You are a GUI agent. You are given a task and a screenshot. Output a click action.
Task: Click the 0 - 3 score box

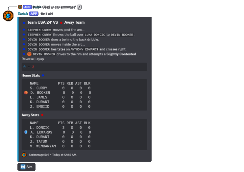tap(84, 67)
